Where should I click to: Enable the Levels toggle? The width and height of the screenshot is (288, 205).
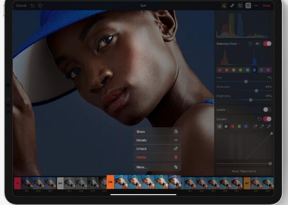coord(267,109)
